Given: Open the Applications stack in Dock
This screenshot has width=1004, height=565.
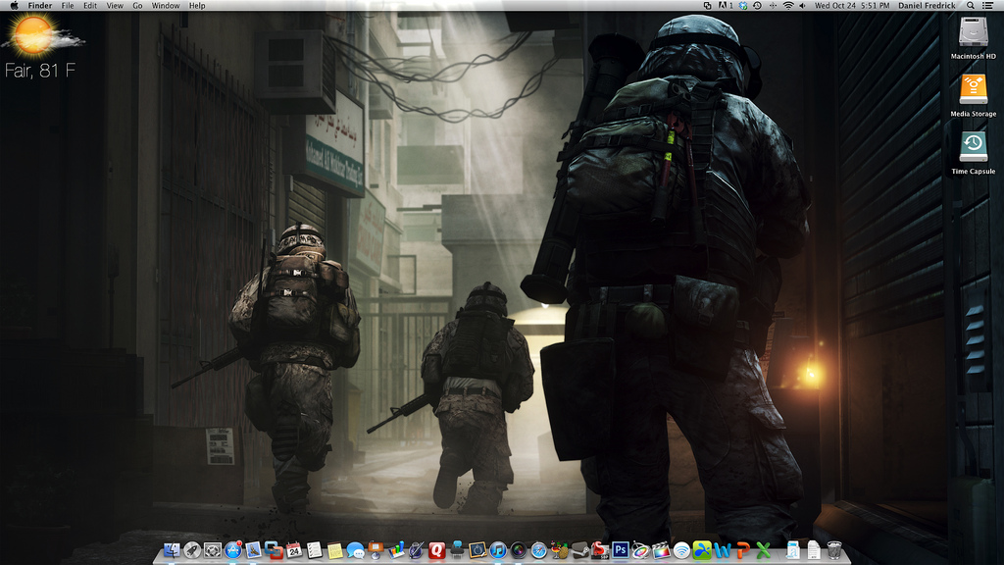Looking at the screenshot, I should pos(793,549).
